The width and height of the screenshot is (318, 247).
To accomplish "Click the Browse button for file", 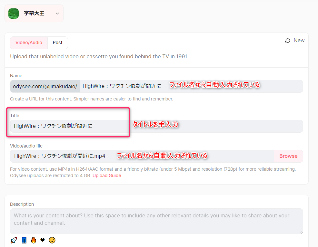I will click(288, 156).
